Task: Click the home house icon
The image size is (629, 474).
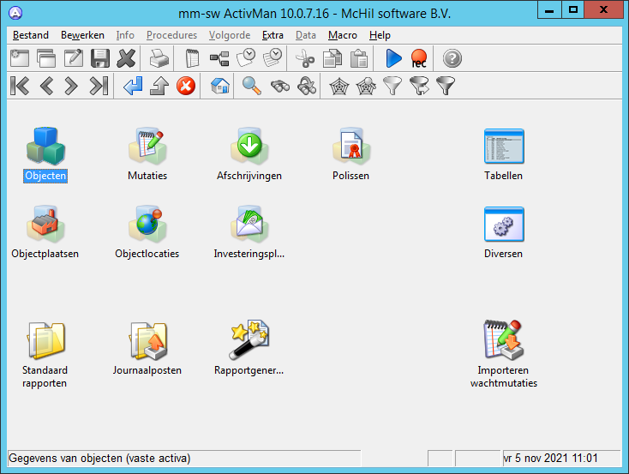Action: coord(220,86)
